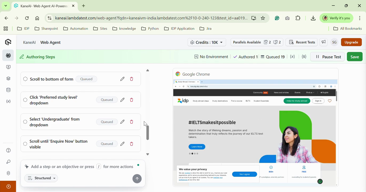Select the second carousel dot on idp banner
Viewport: 366px width, 192px height.
pos(192,154)
